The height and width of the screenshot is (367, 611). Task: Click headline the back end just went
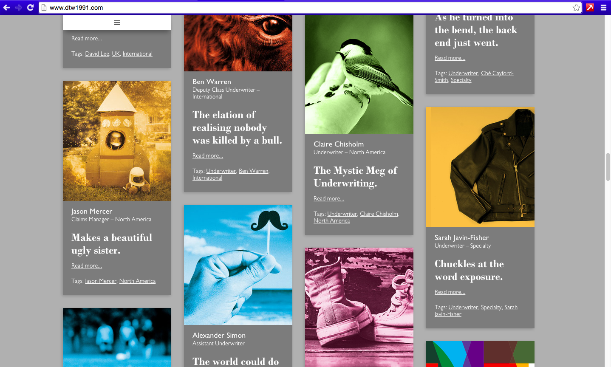(476, 31)
